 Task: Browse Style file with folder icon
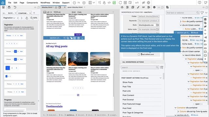(x=157, y=25)
